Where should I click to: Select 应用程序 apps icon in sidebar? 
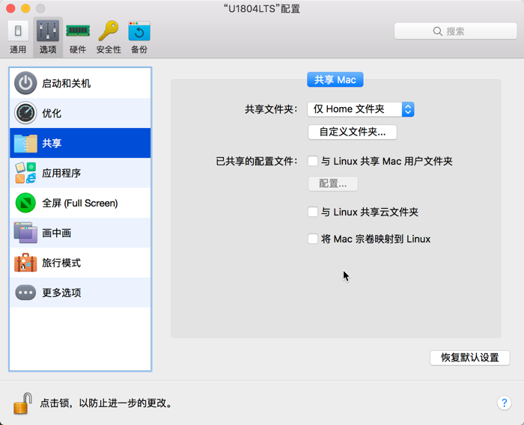[25, 173]
